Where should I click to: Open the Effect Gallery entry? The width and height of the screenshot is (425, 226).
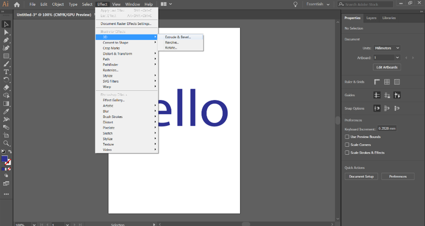pos(127,100)
